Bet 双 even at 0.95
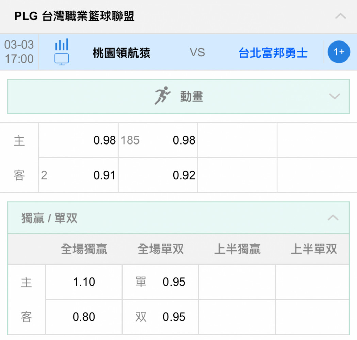The width and height of the screenshot is (357, 340). 161,317
